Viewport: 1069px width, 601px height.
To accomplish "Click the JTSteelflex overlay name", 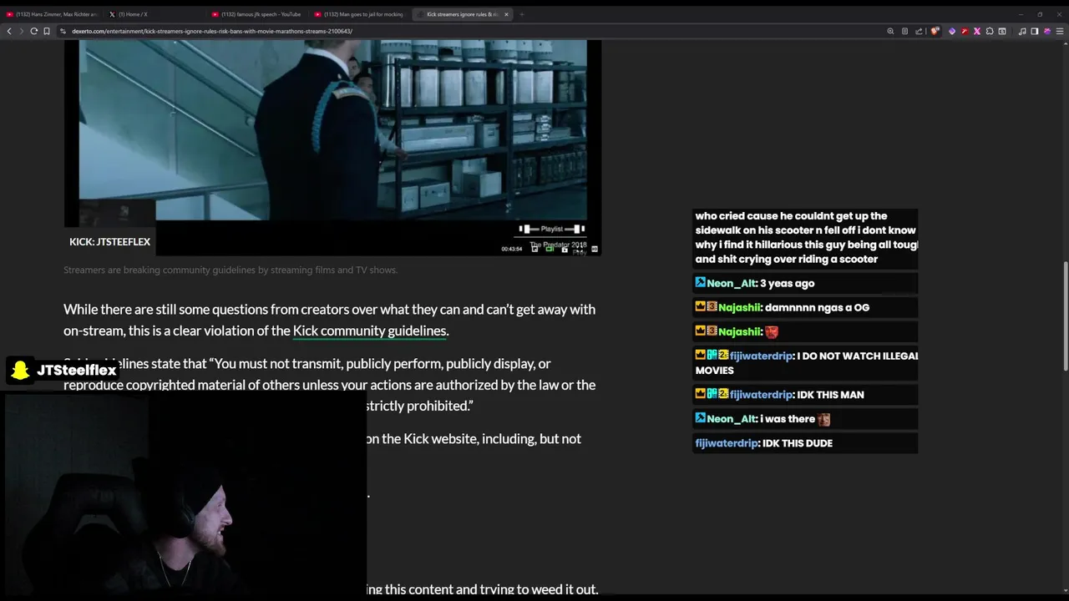I will tap(76, 370).
